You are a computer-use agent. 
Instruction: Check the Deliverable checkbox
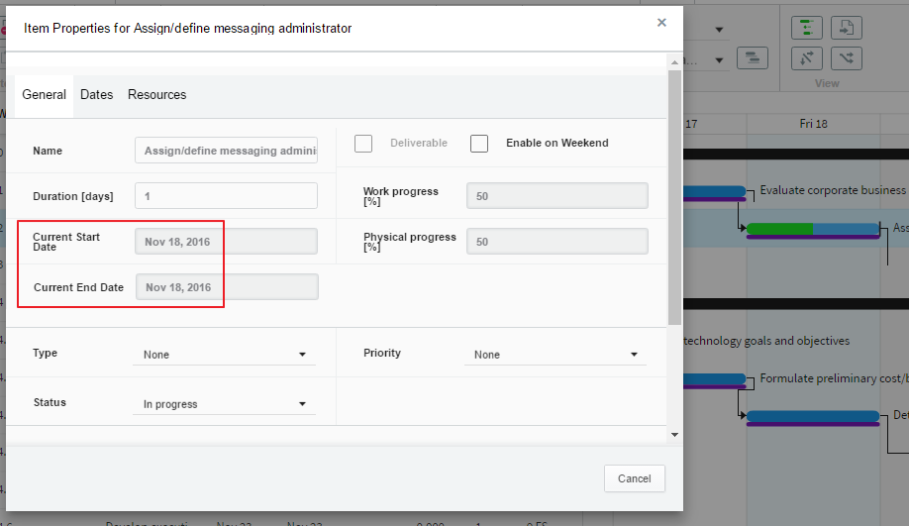coord(363,144)
